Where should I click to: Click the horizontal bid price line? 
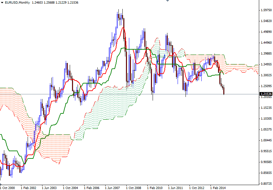coord(132,94)
